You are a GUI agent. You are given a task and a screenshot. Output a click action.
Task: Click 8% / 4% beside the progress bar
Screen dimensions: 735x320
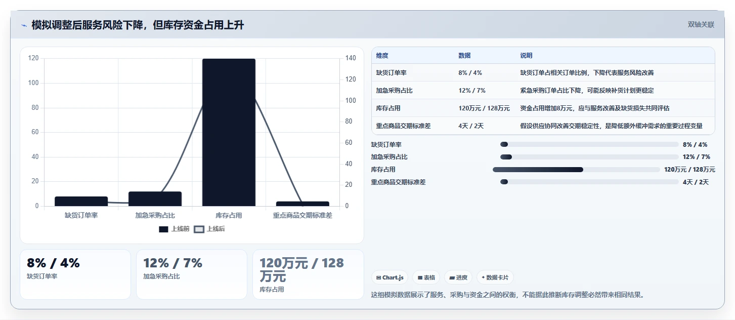click(695, 145)
